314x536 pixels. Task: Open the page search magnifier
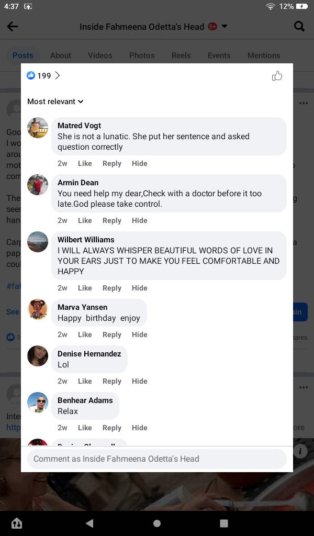pos(299,26)
